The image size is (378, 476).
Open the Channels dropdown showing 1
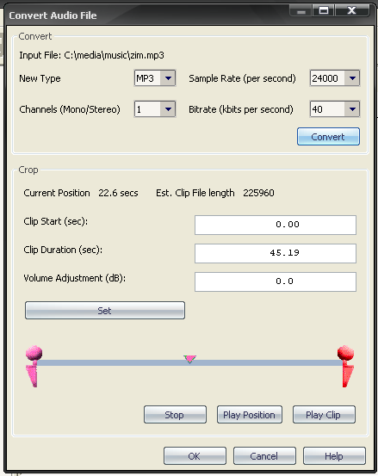tap(155, 109)
